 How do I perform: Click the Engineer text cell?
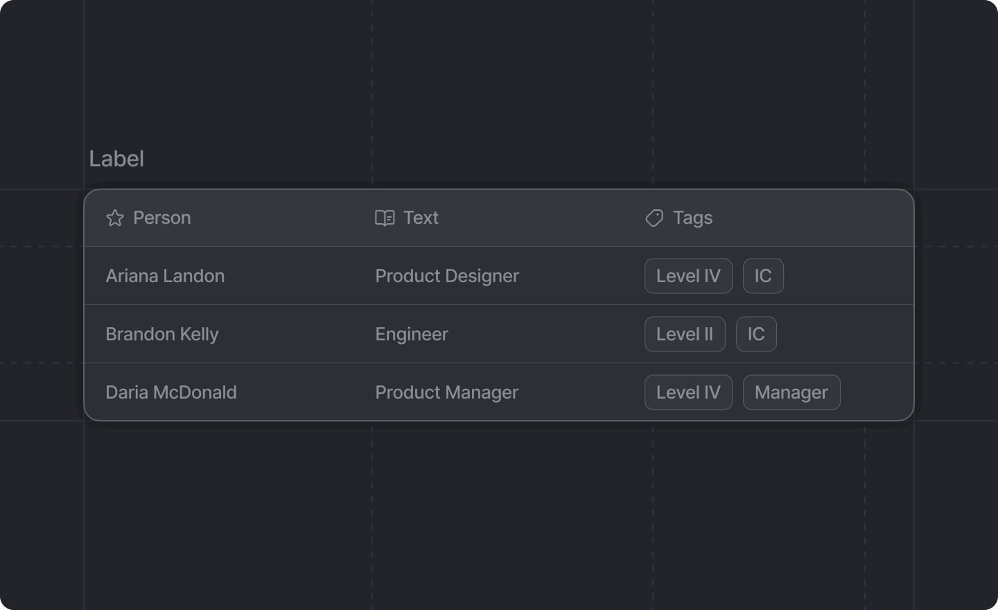tap(412, 334)
